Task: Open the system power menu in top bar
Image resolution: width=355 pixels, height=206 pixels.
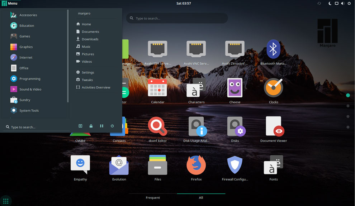Action: 349,3
